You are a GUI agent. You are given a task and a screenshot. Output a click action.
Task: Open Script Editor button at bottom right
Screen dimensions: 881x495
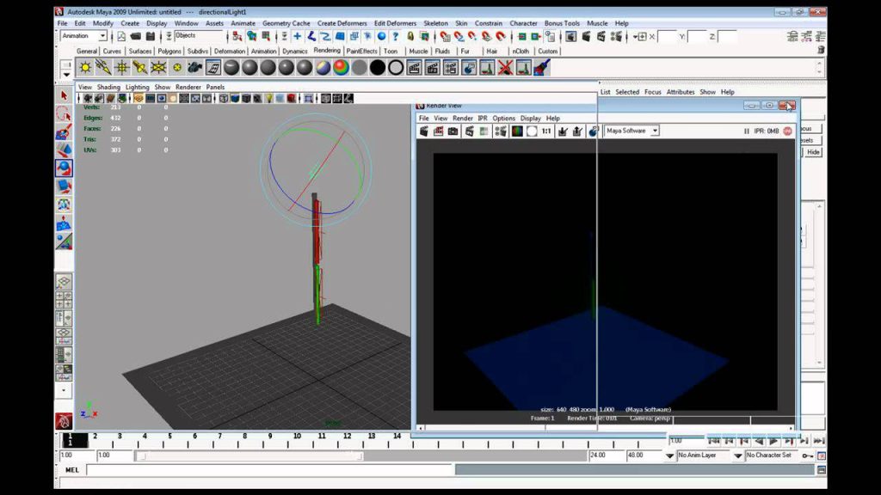point(822,470)
